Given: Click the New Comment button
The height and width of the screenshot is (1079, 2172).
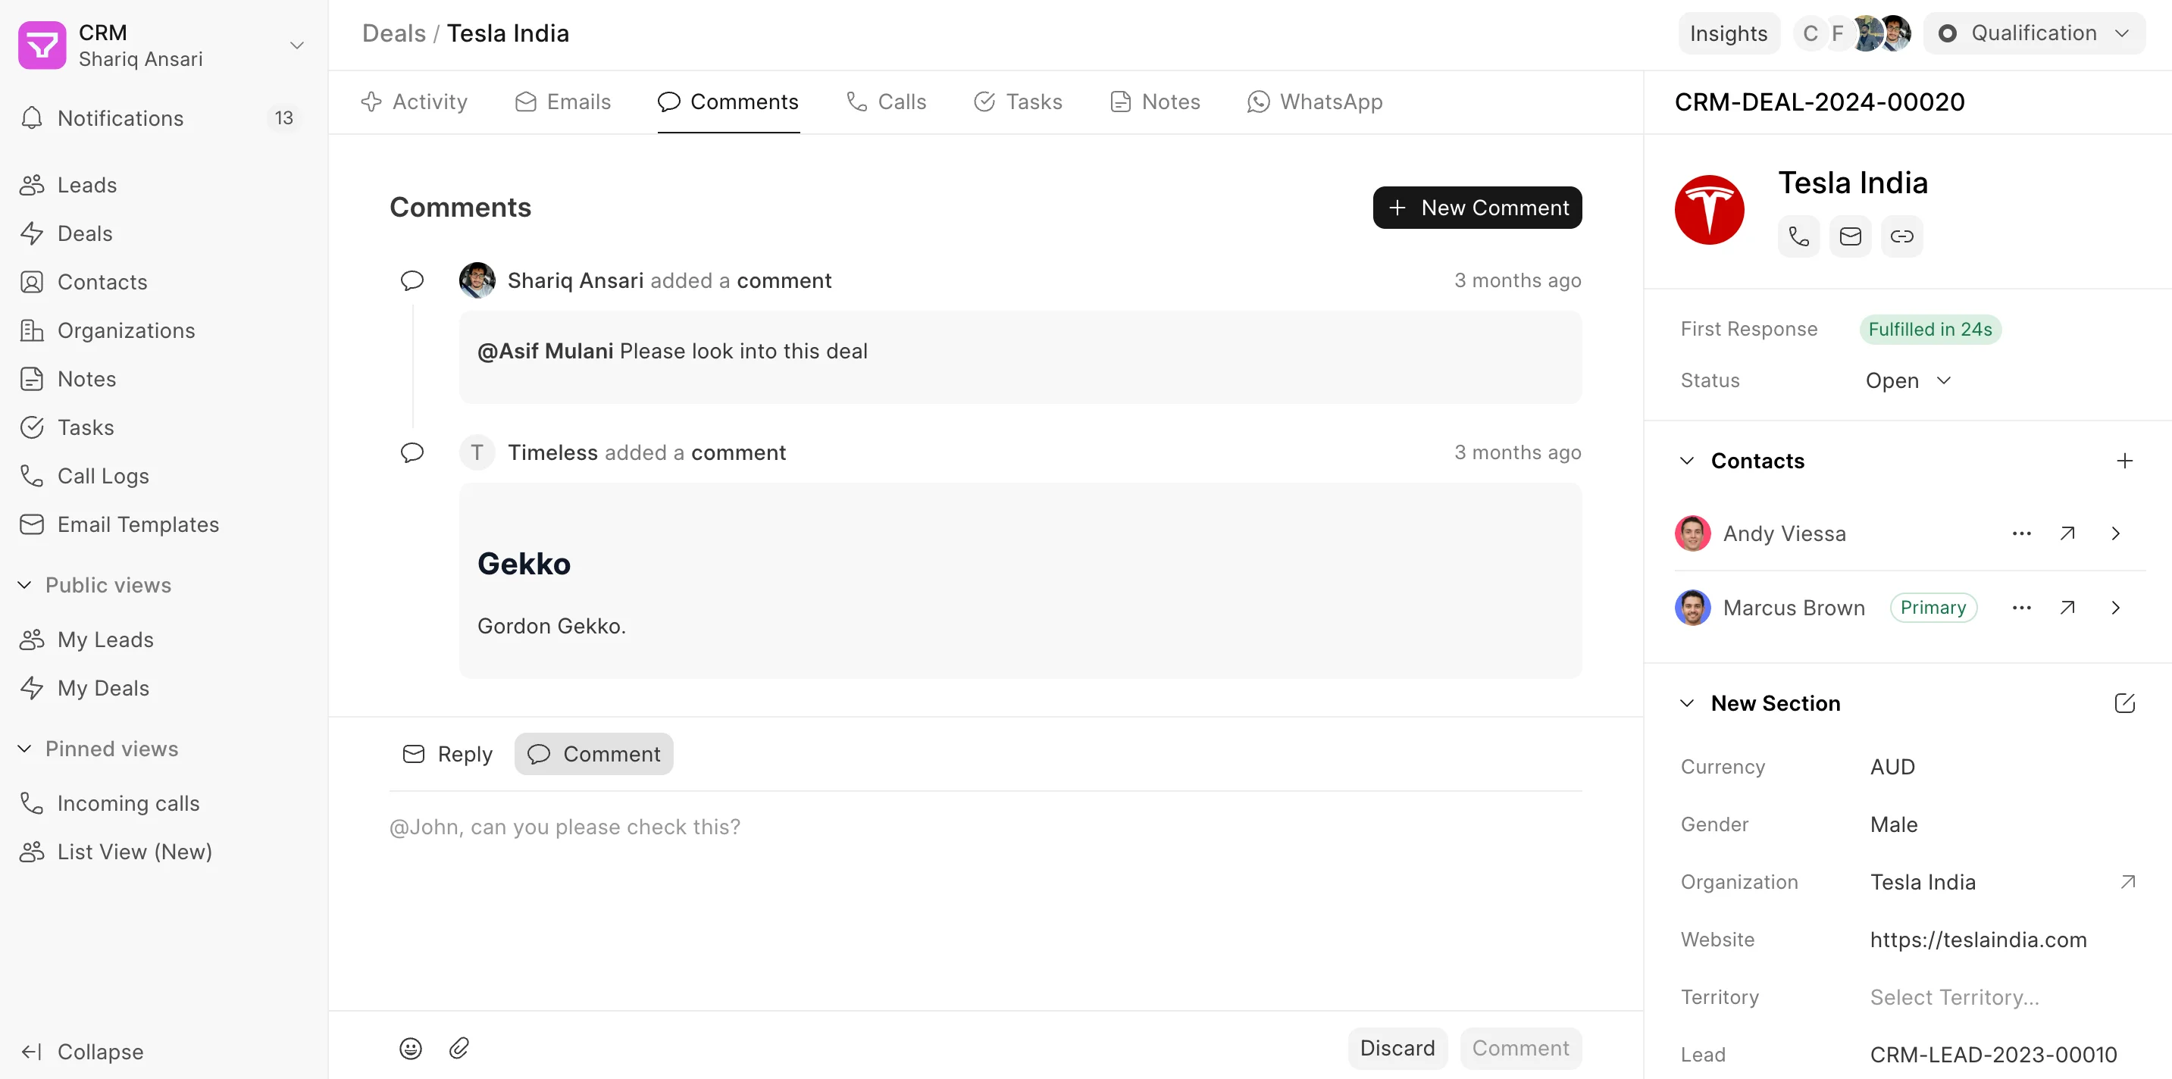Looking at the screenshot, I should coord(1476,208).
